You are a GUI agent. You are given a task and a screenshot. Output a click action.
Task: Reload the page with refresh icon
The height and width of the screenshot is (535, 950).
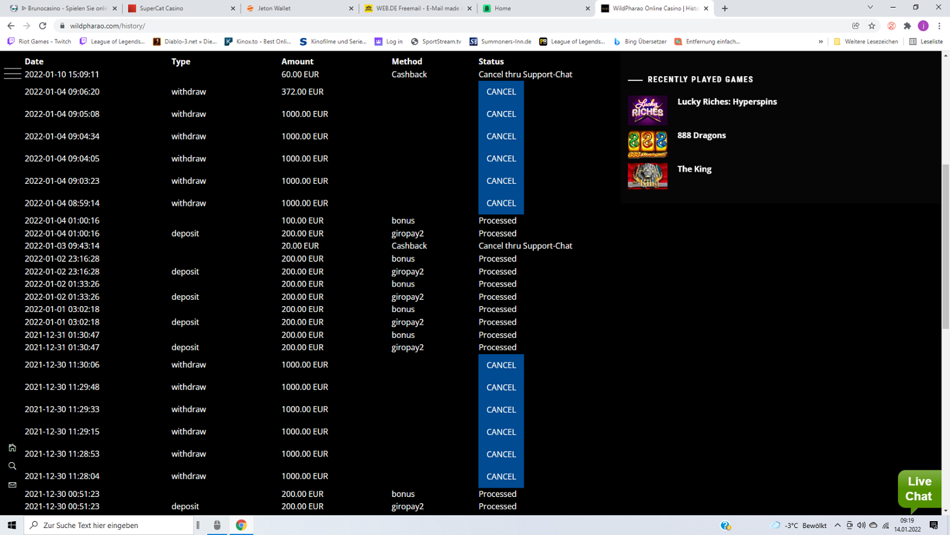tap(42, 26)
